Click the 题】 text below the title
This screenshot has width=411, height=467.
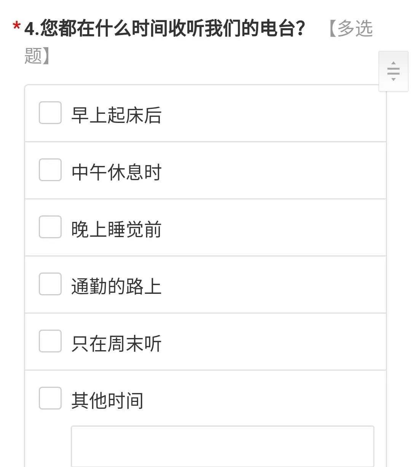[37, 56]
